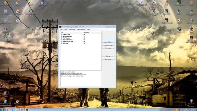Click the Launch Fallout 3 button
197x111 pixels.
click(x=108, y=42)
